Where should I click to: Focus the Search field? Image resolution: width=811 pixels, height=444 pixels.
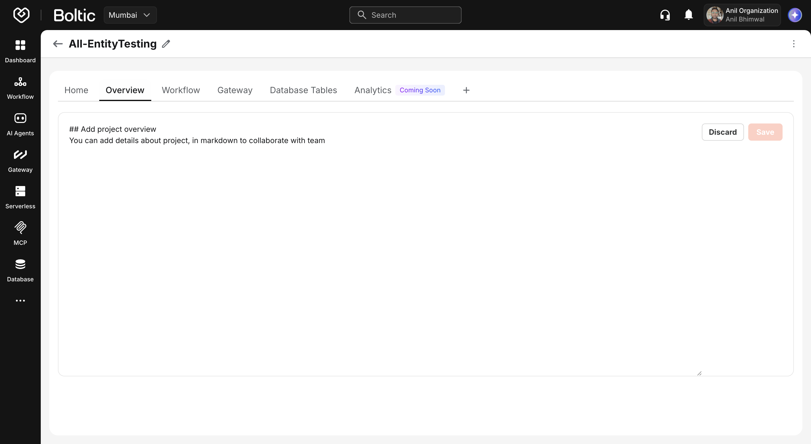(x=405, y=15)
